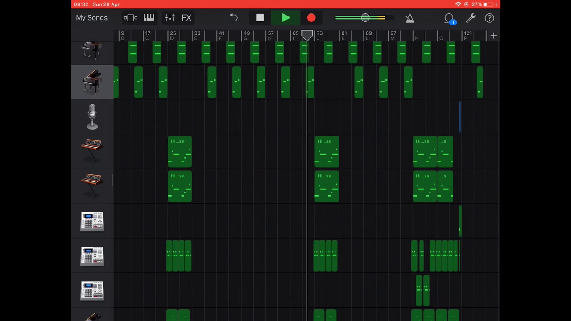This screenshot has height=321, width=571.
Task: Select the first drum machine track
Action: tap(92, 221)
